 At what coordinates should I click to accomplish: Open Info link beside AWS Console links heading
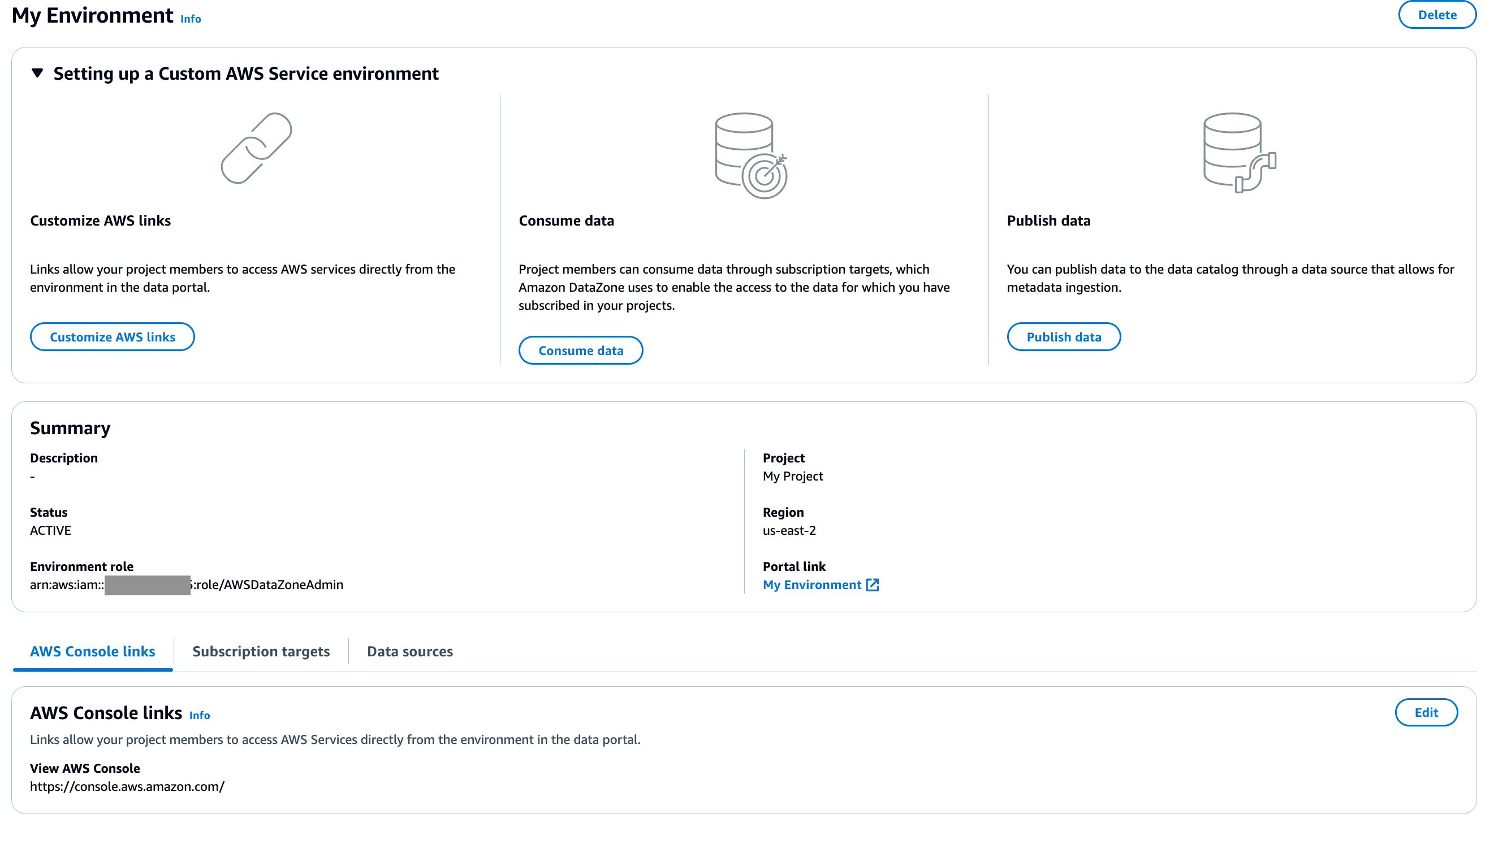199,715
